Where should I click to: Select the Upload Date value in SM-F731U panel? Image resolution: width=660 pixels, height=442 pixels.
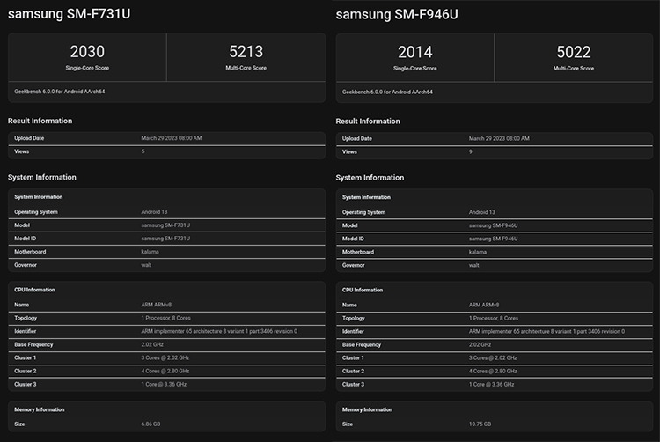[x=172, y=138]
